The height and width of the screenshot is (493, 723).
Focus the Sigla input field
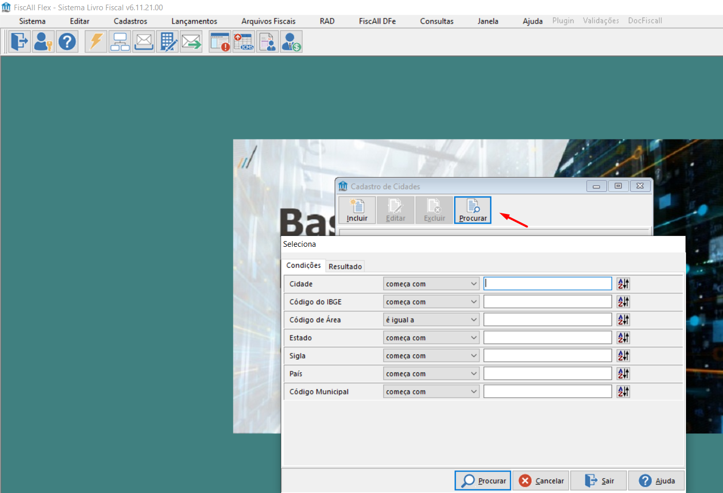coord(548,356)
